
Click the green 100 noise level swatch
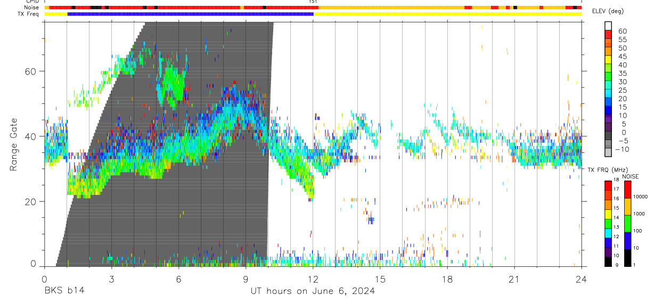click(627, 224)
